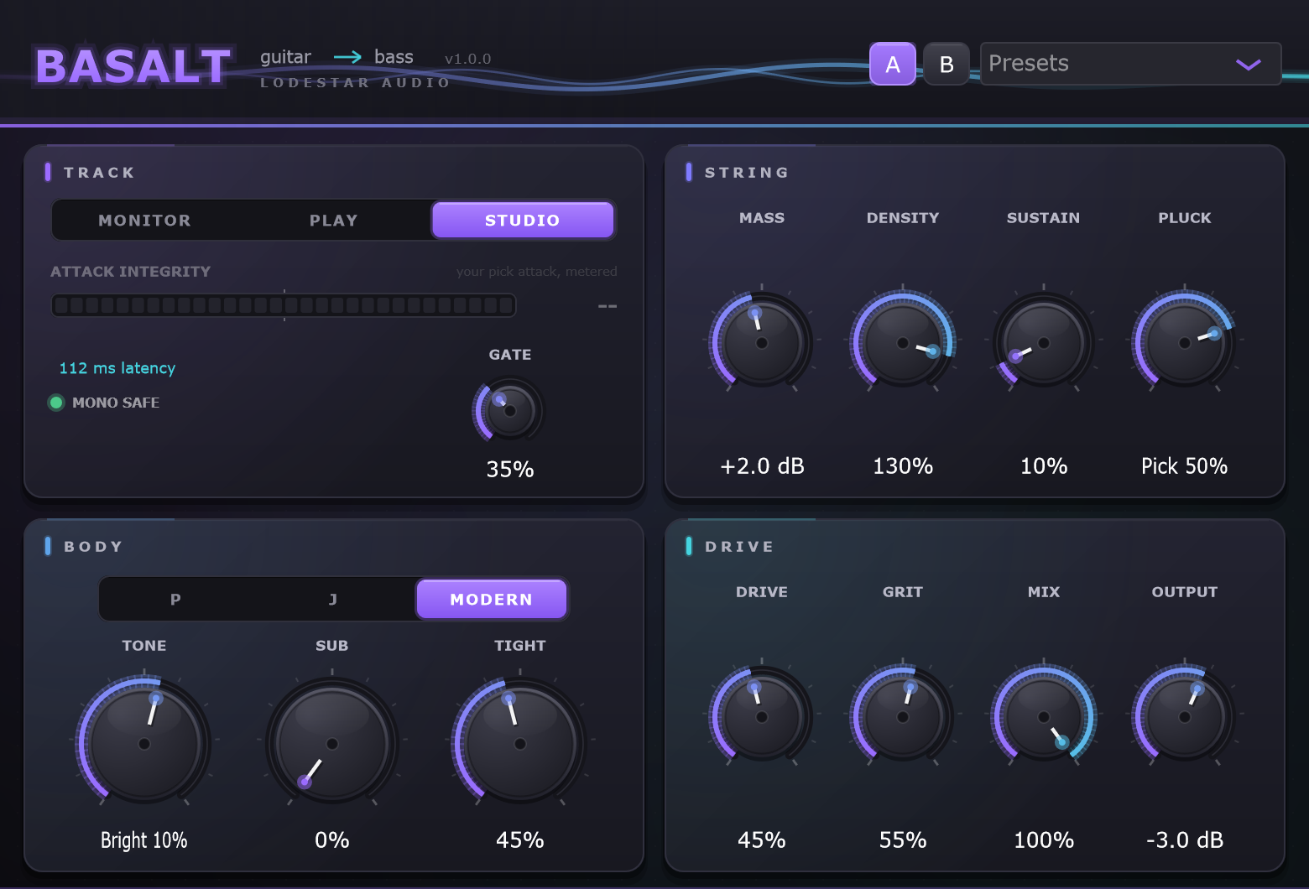
Task: Click the sustain value 10%
Action: coord(1044,465)
